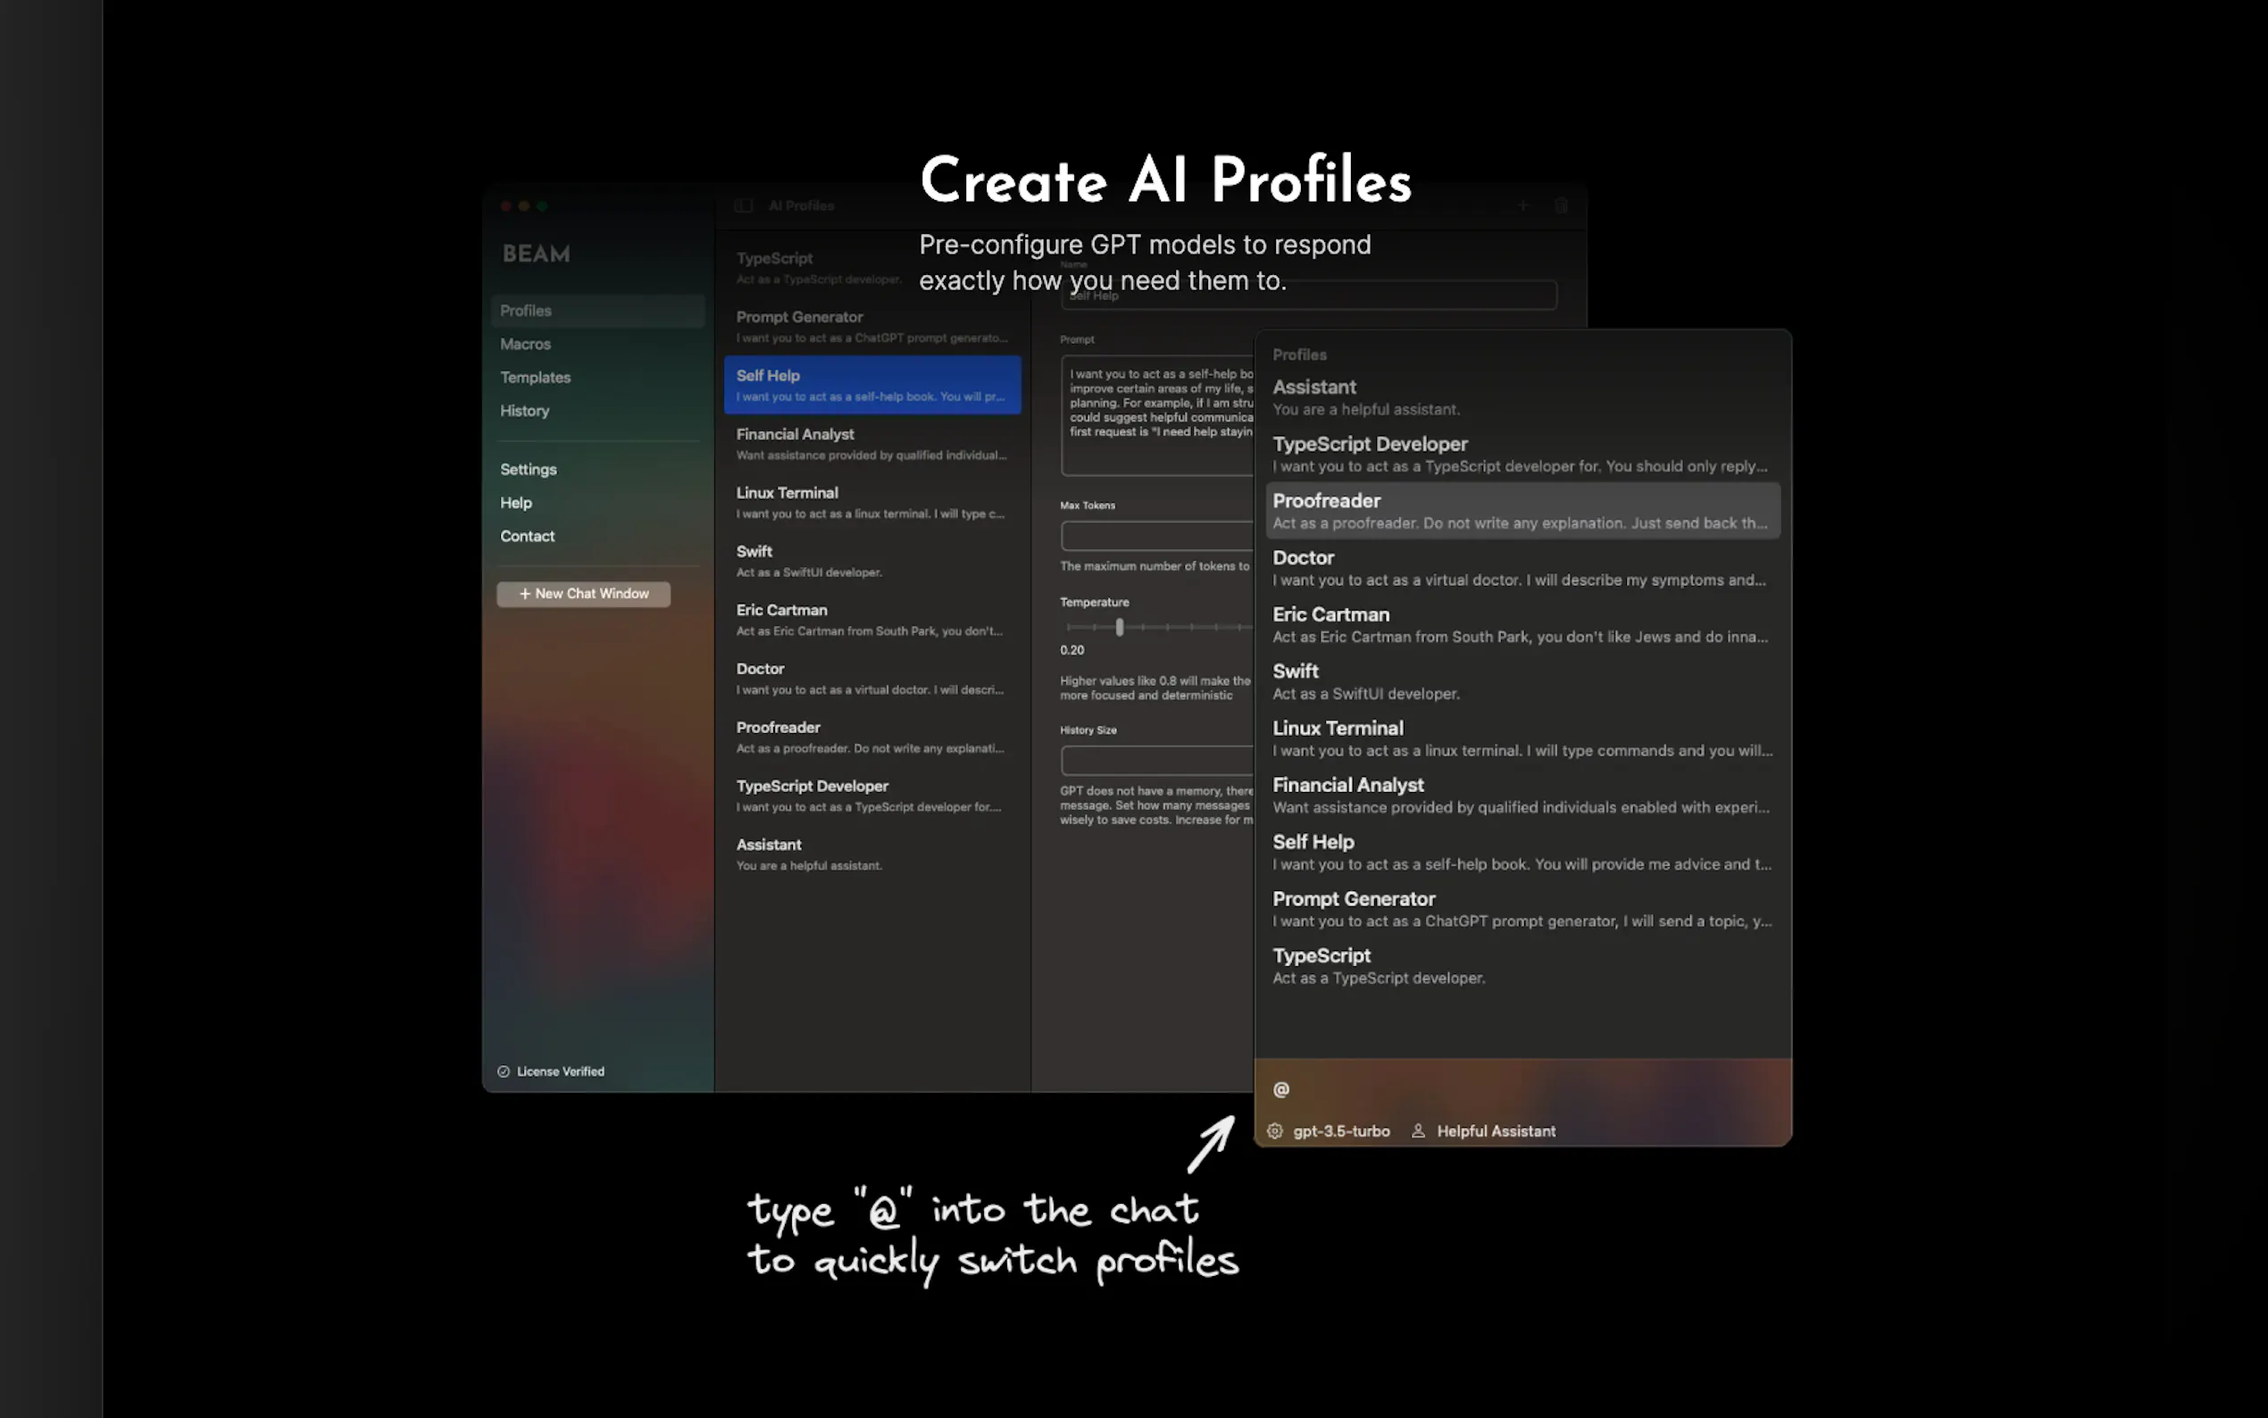Open the Contact link in the sidebar

pos(527,537)
